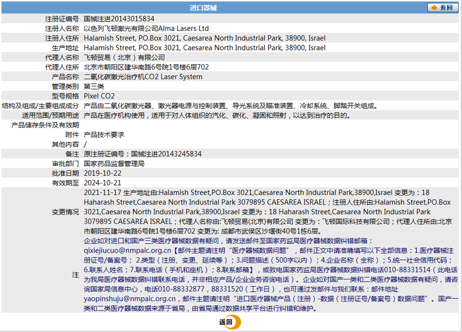Click the 返回 button at top right
Screen dimensions: 462x332
(x=442, y=8)
